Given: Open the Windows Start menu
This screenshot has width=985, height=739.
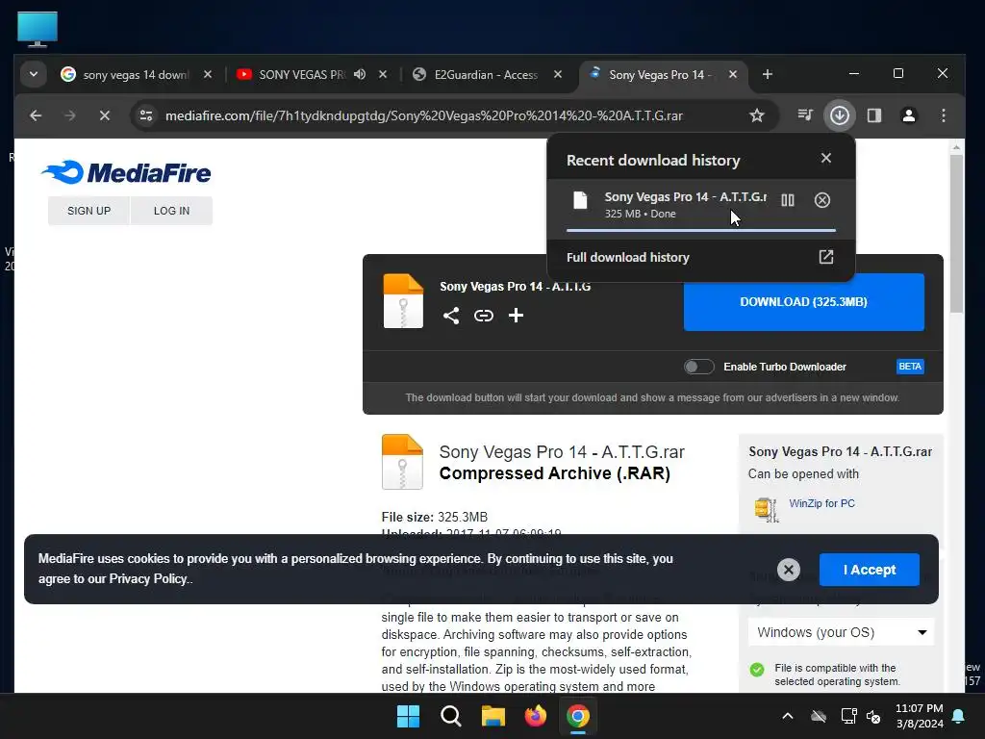Looking at the screenshot, I should tap(408, 716).
